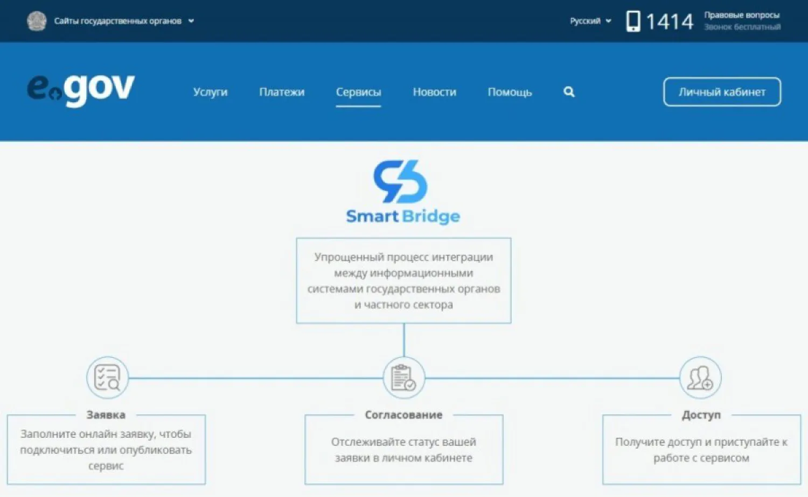Click 'Отслеживайте статус вашей заявки' text

tap(403, 450)
